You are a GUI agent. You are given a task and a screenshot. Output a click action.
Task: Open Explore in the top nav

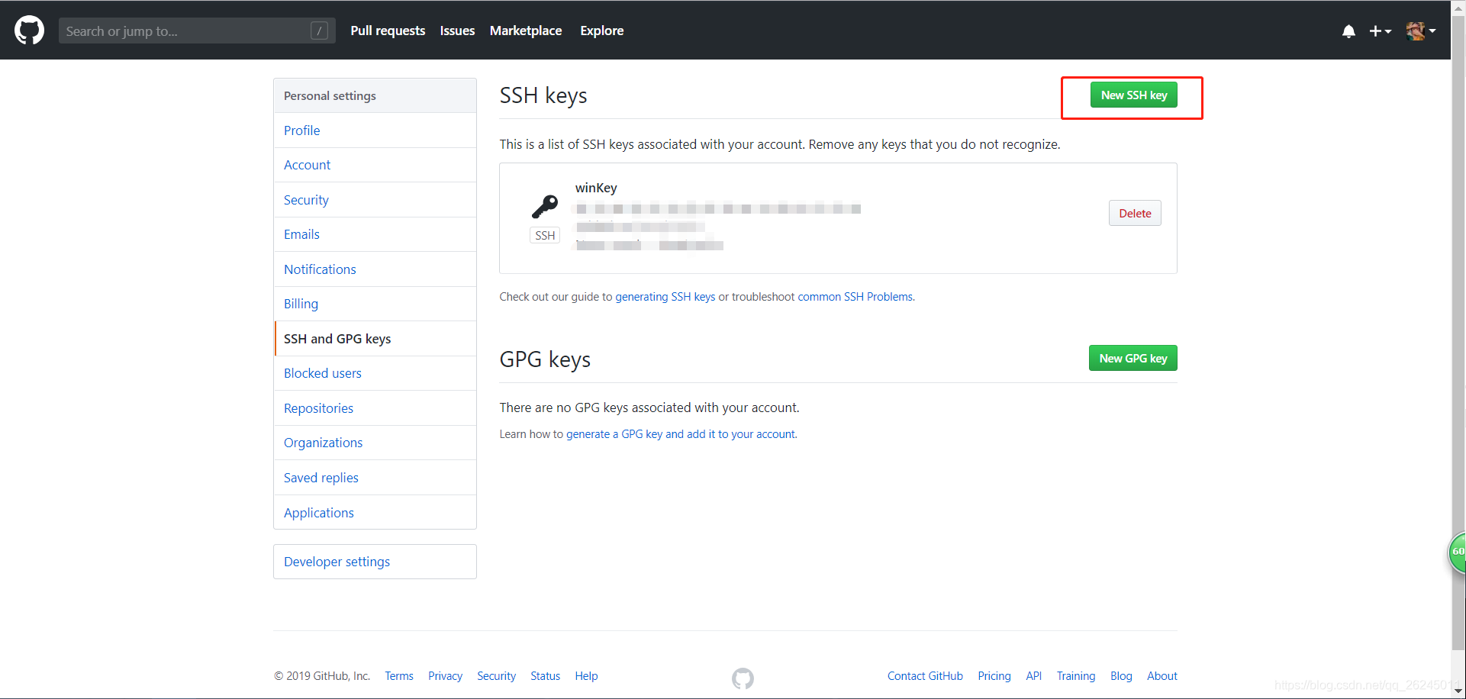pos(601,31)
